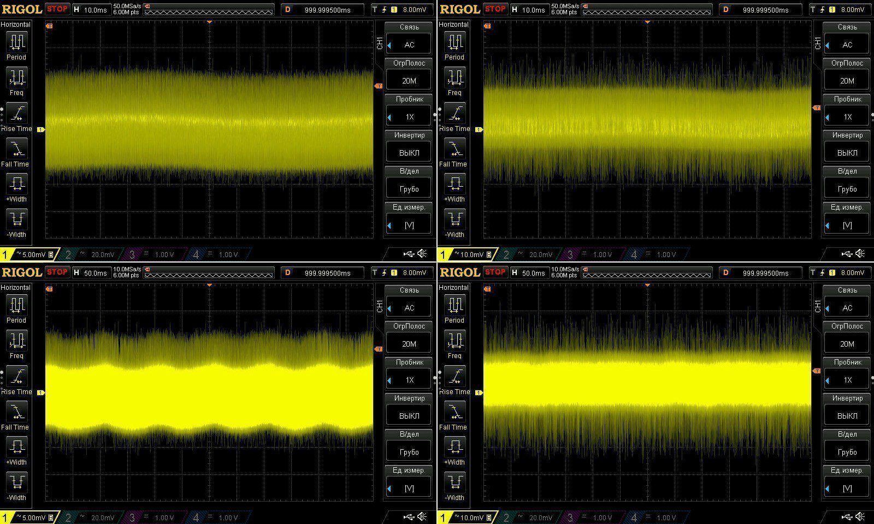
Task: Mute sound via speaker icon in bottom-right scope
Action: point(860,516)
